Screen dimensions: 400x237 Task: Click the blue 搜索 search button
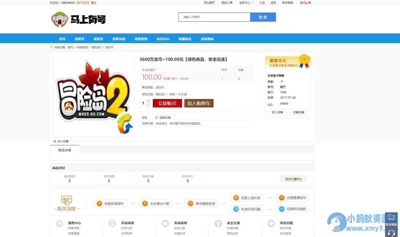(263, 17)
